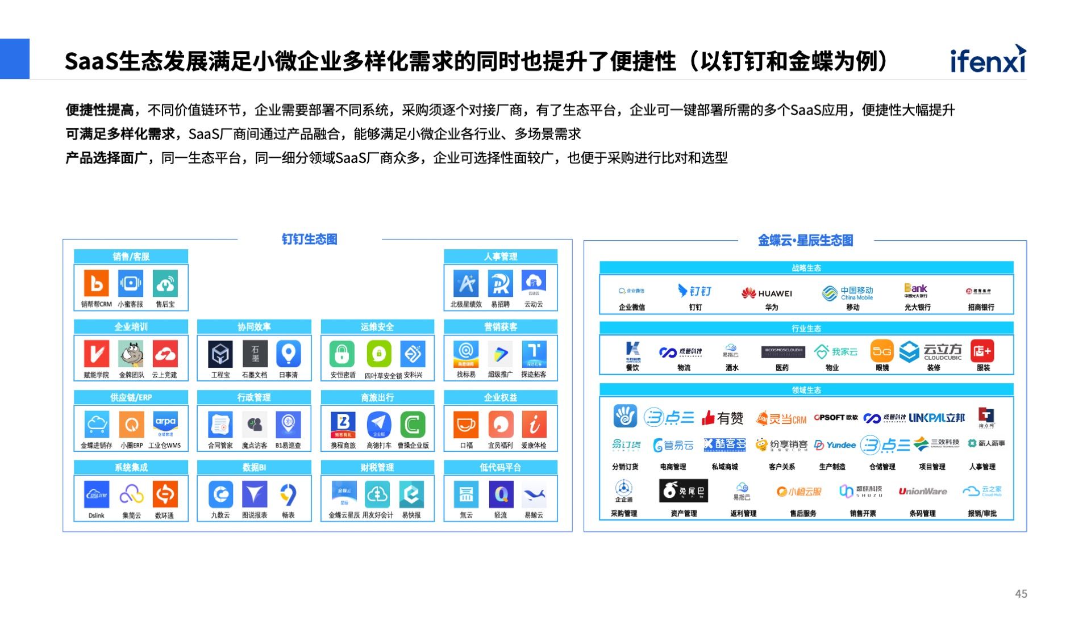1091x621 pixels.
Task: Click the 氚云 icon
Action: click(466, 494)
